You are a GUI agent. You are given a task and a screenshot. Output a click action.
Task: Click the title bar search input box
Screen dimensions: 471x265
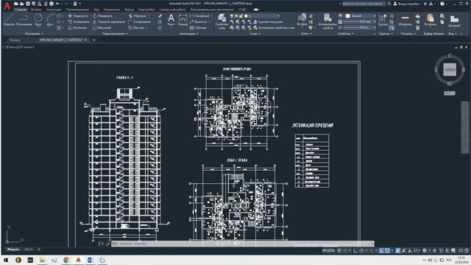pyautogui.click(x=364, y=4)
